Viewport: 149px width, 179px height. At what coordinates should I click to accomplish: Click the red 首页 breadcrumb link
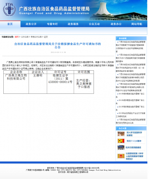tap(17, 37)
